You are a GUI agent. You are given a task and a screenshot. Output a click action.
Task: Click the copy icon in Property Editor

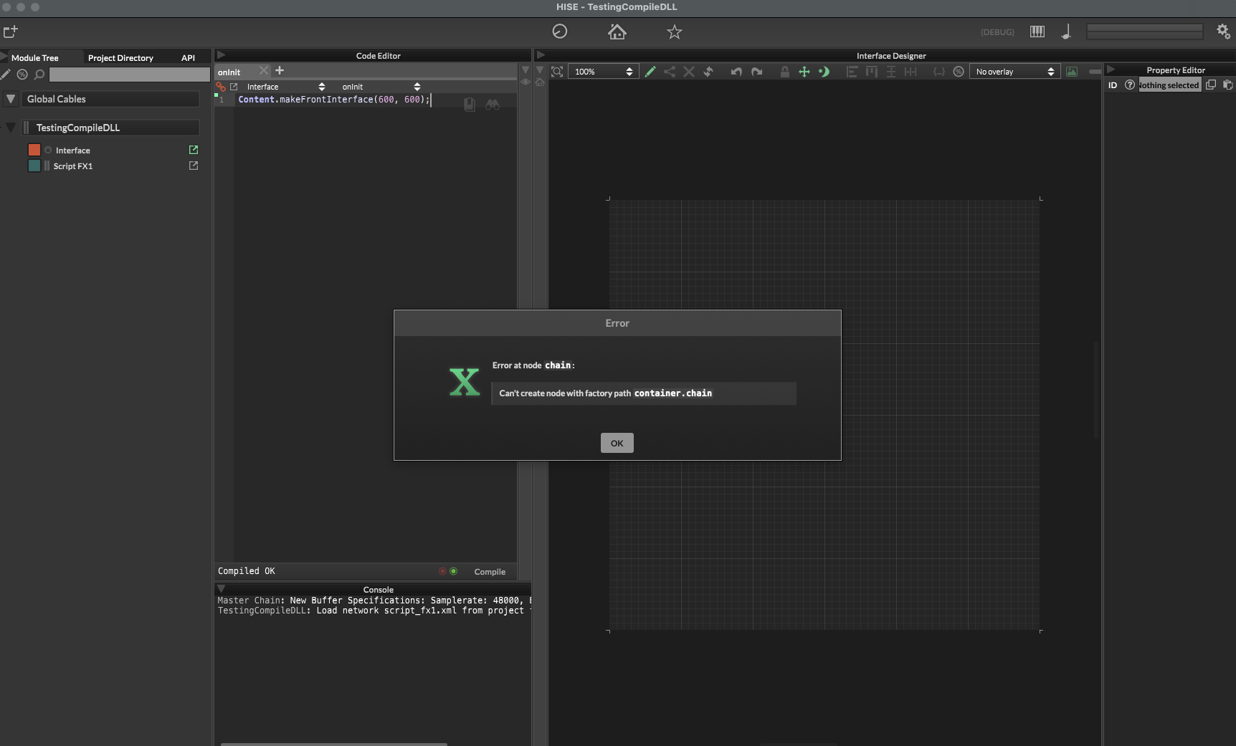(1211, 85)
